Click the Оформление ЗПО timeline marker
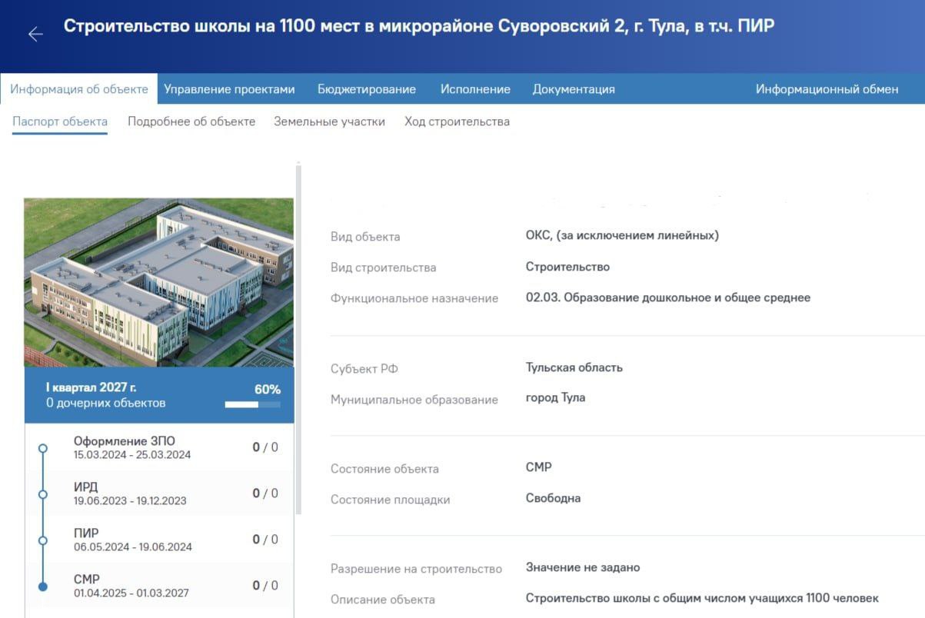The image size is (925, 618). (43, 447)
